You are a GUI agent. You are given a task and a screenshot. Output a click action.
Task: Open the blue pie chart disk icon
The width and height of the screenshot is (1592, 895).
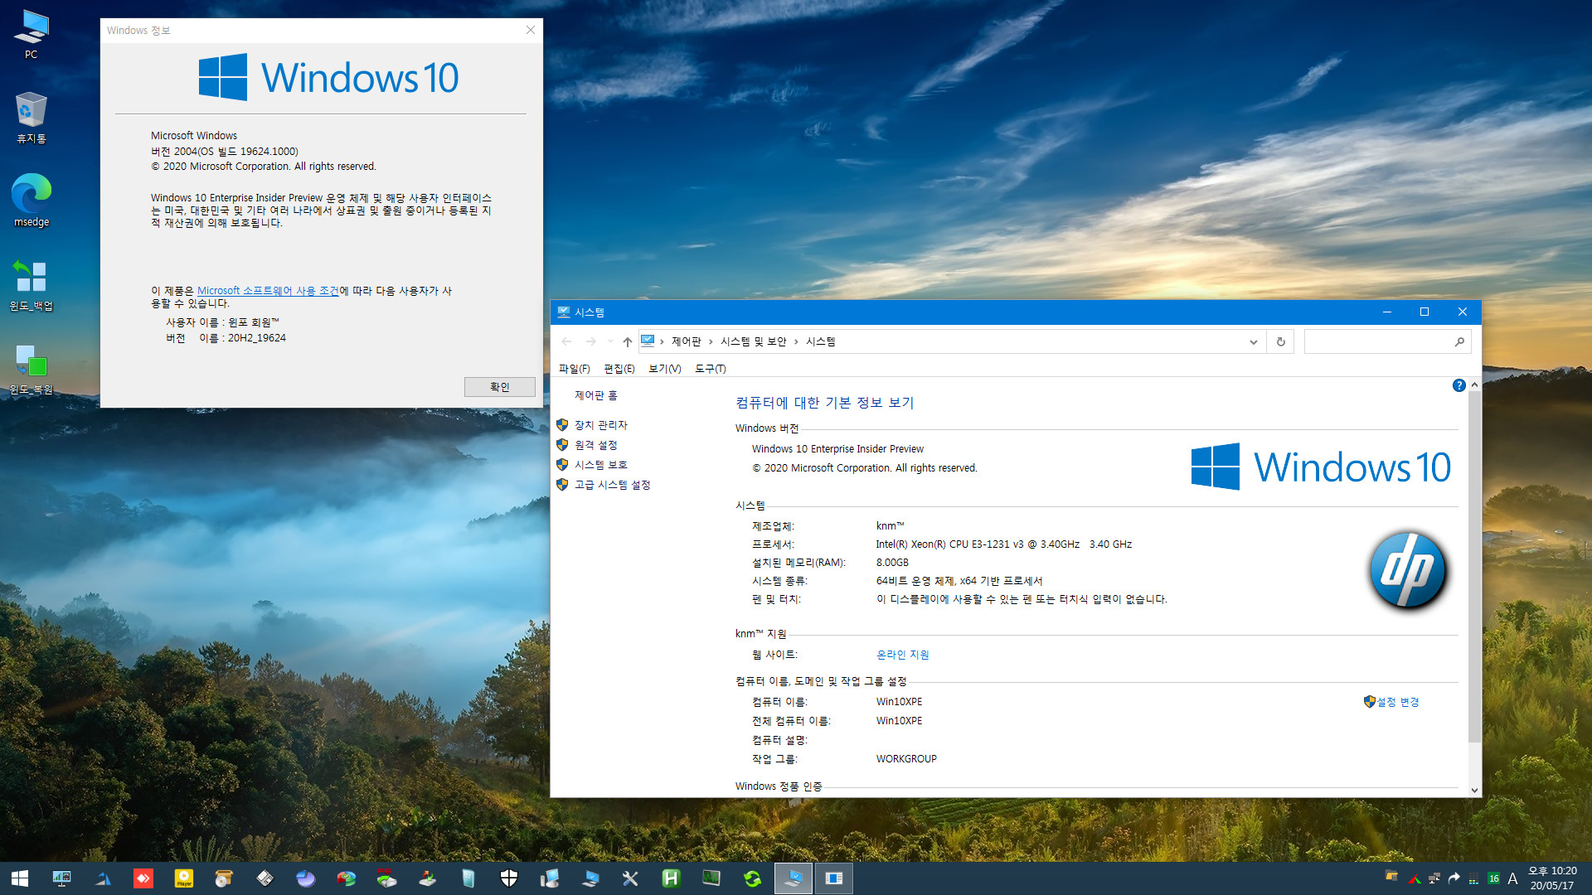(x=306, y=878)
